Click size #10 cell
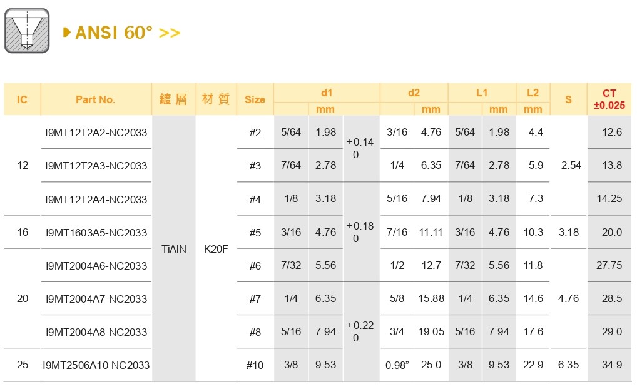 255,365
